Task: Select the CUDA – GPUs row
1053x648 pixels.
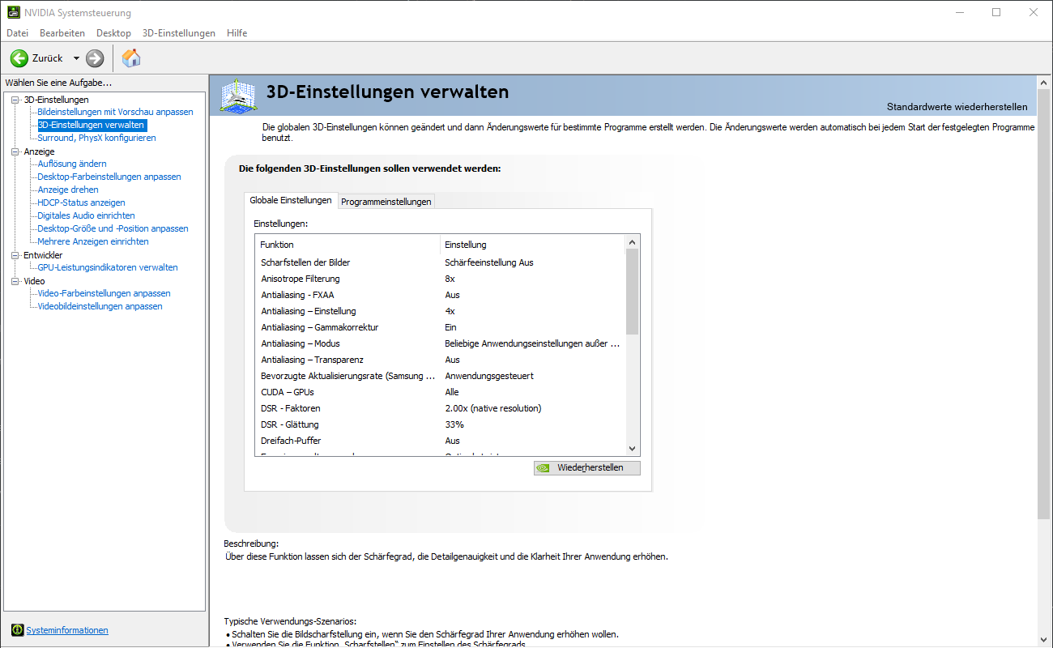Action: 441,392
